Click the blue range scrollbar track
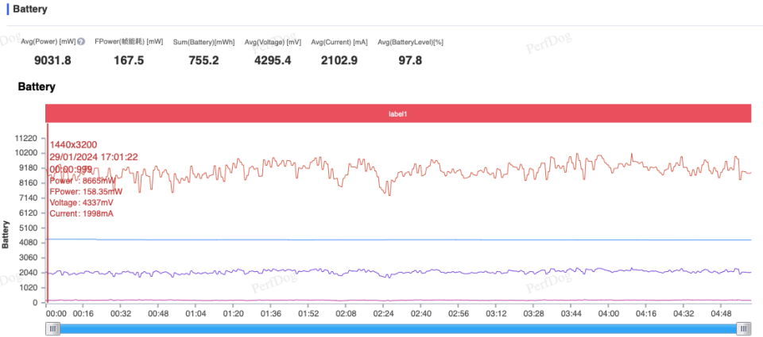Viewport: 763px width, 337px height. coord(397,329)
